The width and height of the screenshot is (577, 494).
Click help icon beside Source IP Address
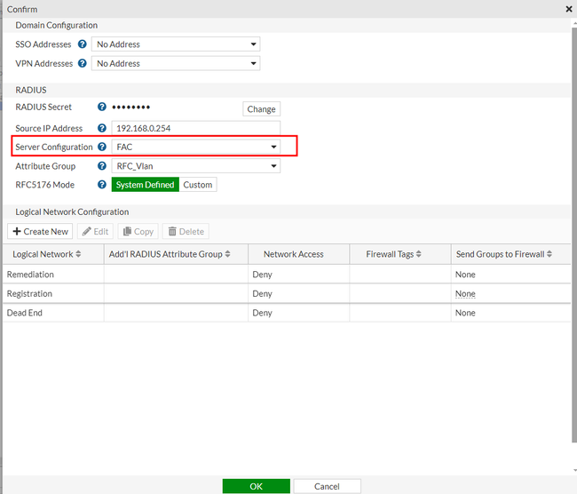102,128
